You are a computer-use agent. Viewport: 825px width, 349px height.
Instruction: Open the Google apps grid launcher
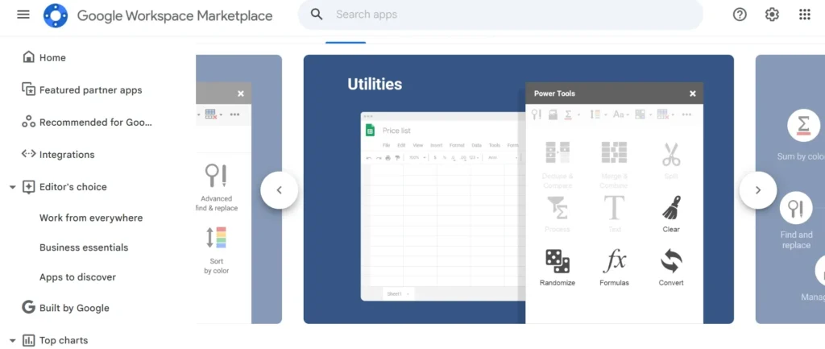(x=805, y=15)
